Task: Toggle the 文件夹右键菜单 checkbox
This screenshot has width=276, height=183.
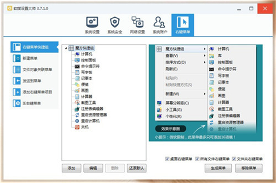Action: pyautogui.click(x=234, y=159)
